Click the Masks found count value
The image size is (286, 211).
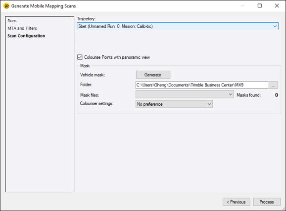pyautogui.click(x=276, y=95)
